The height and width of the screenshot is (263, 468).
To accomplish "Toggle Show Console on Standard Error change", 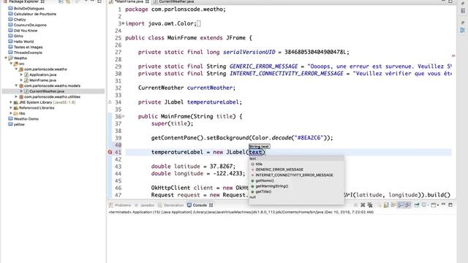I will [408, 205].
